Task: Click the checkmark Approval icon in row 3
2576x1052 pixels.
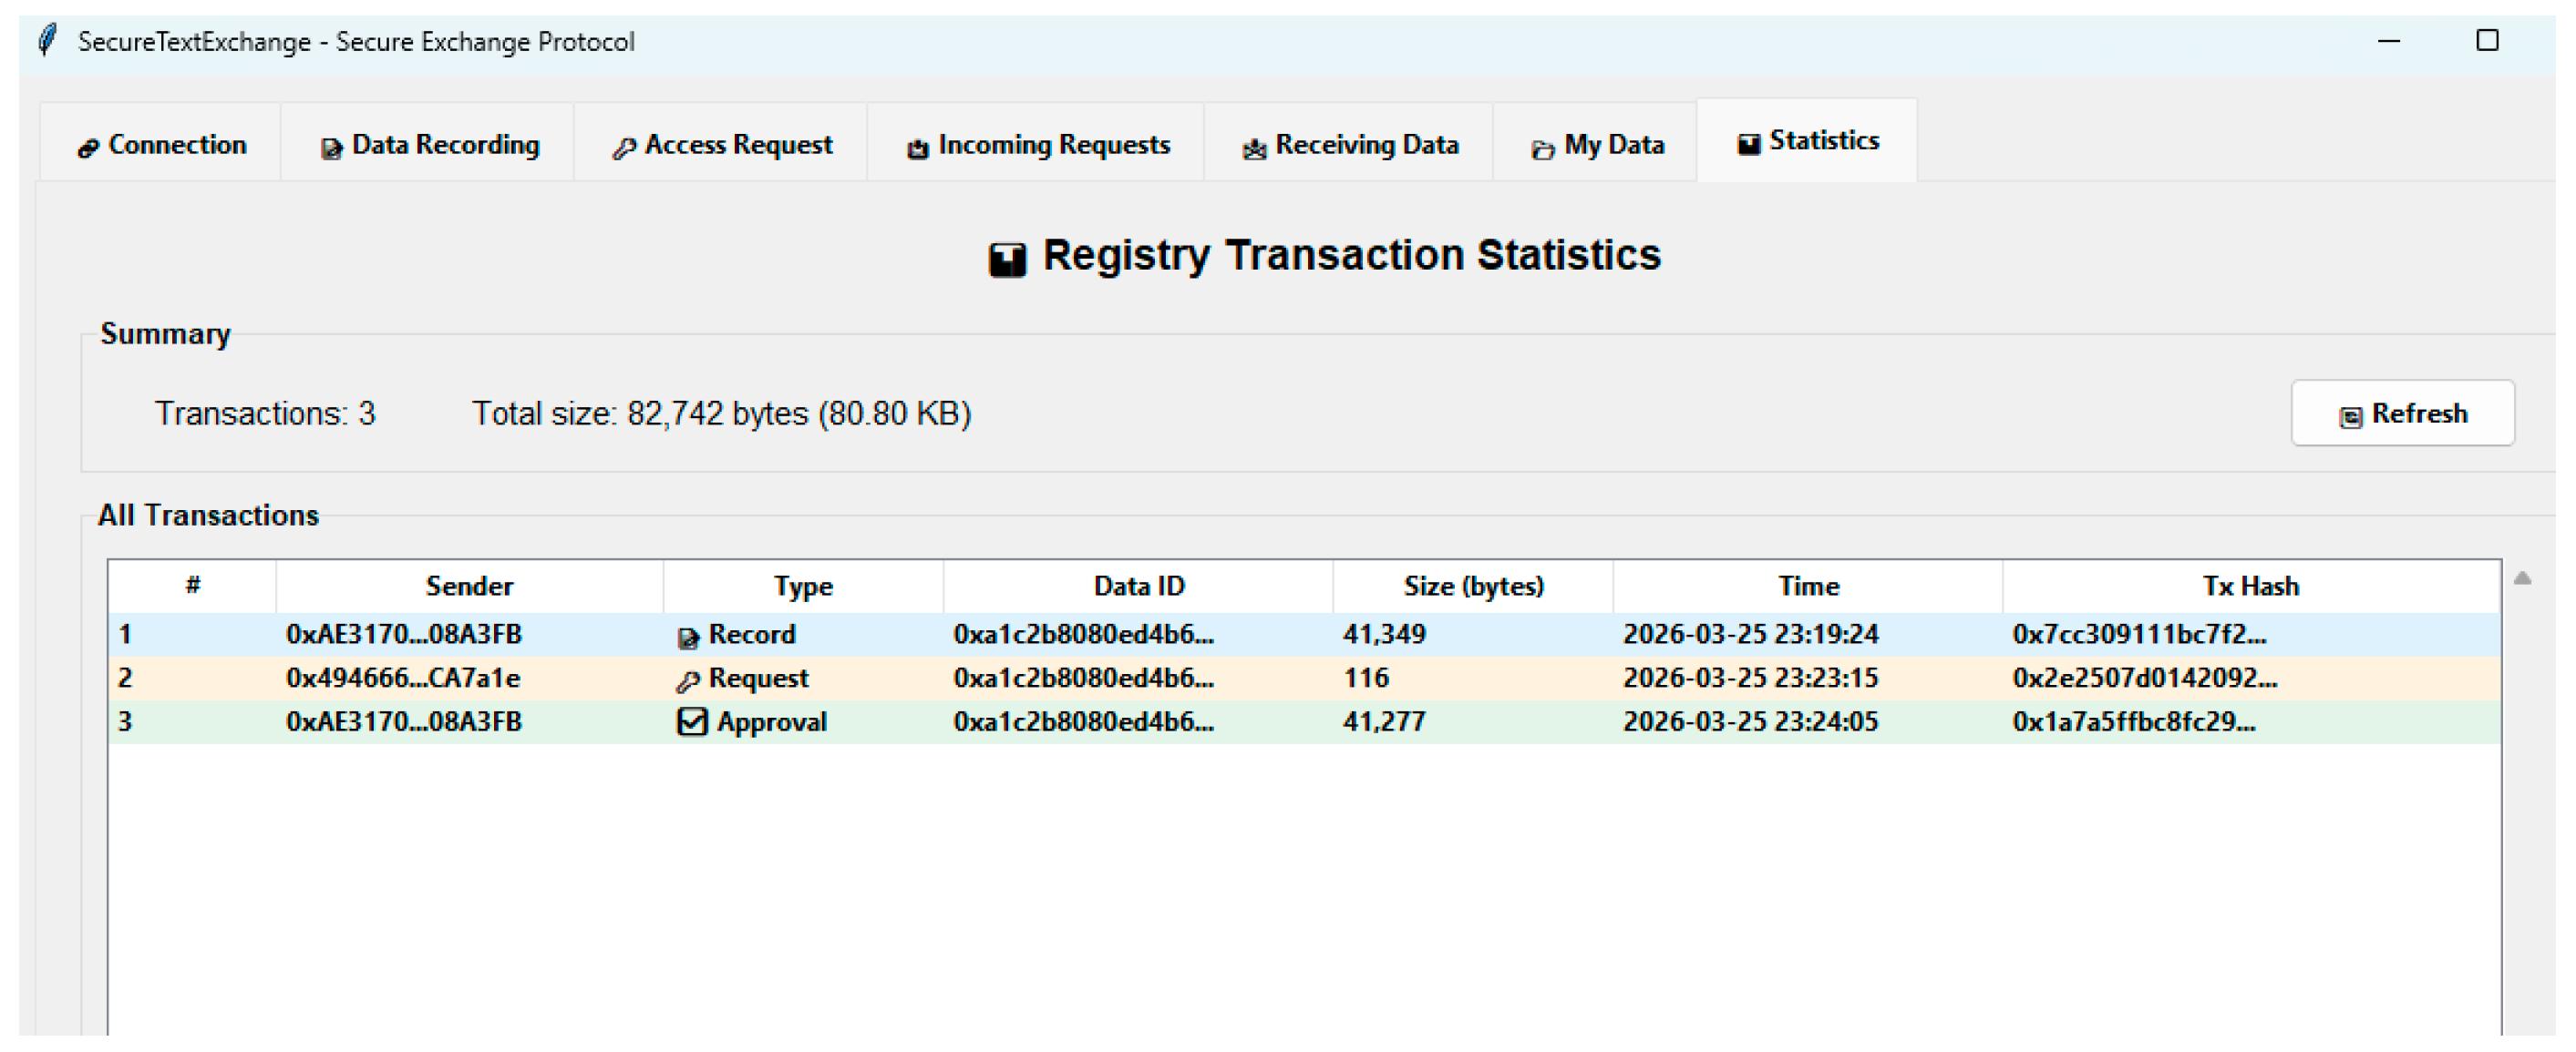Action: [x=692, y=721]
